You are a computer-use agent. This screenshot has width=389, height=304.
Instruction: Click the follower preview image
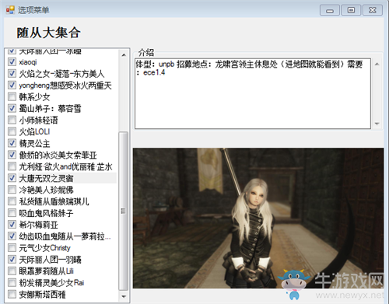(258, 218)
